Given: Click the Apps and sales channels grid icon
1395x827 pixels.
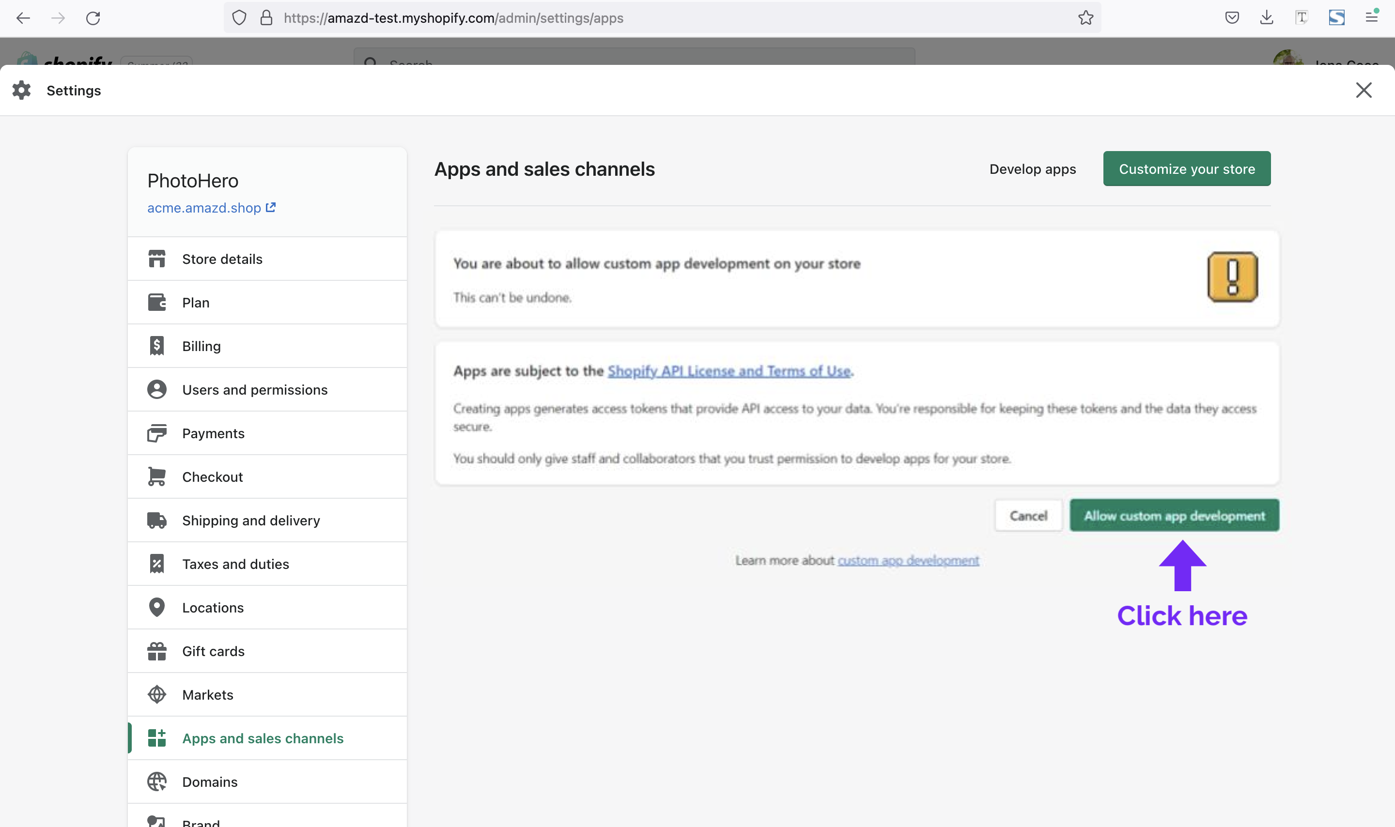Looking at the screenshot, I should 156,738.
